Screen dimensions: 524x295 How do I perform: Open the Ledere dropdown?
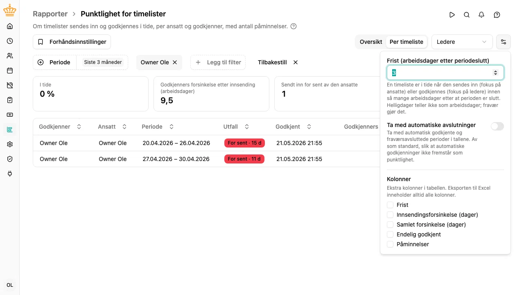click(462, 42)
